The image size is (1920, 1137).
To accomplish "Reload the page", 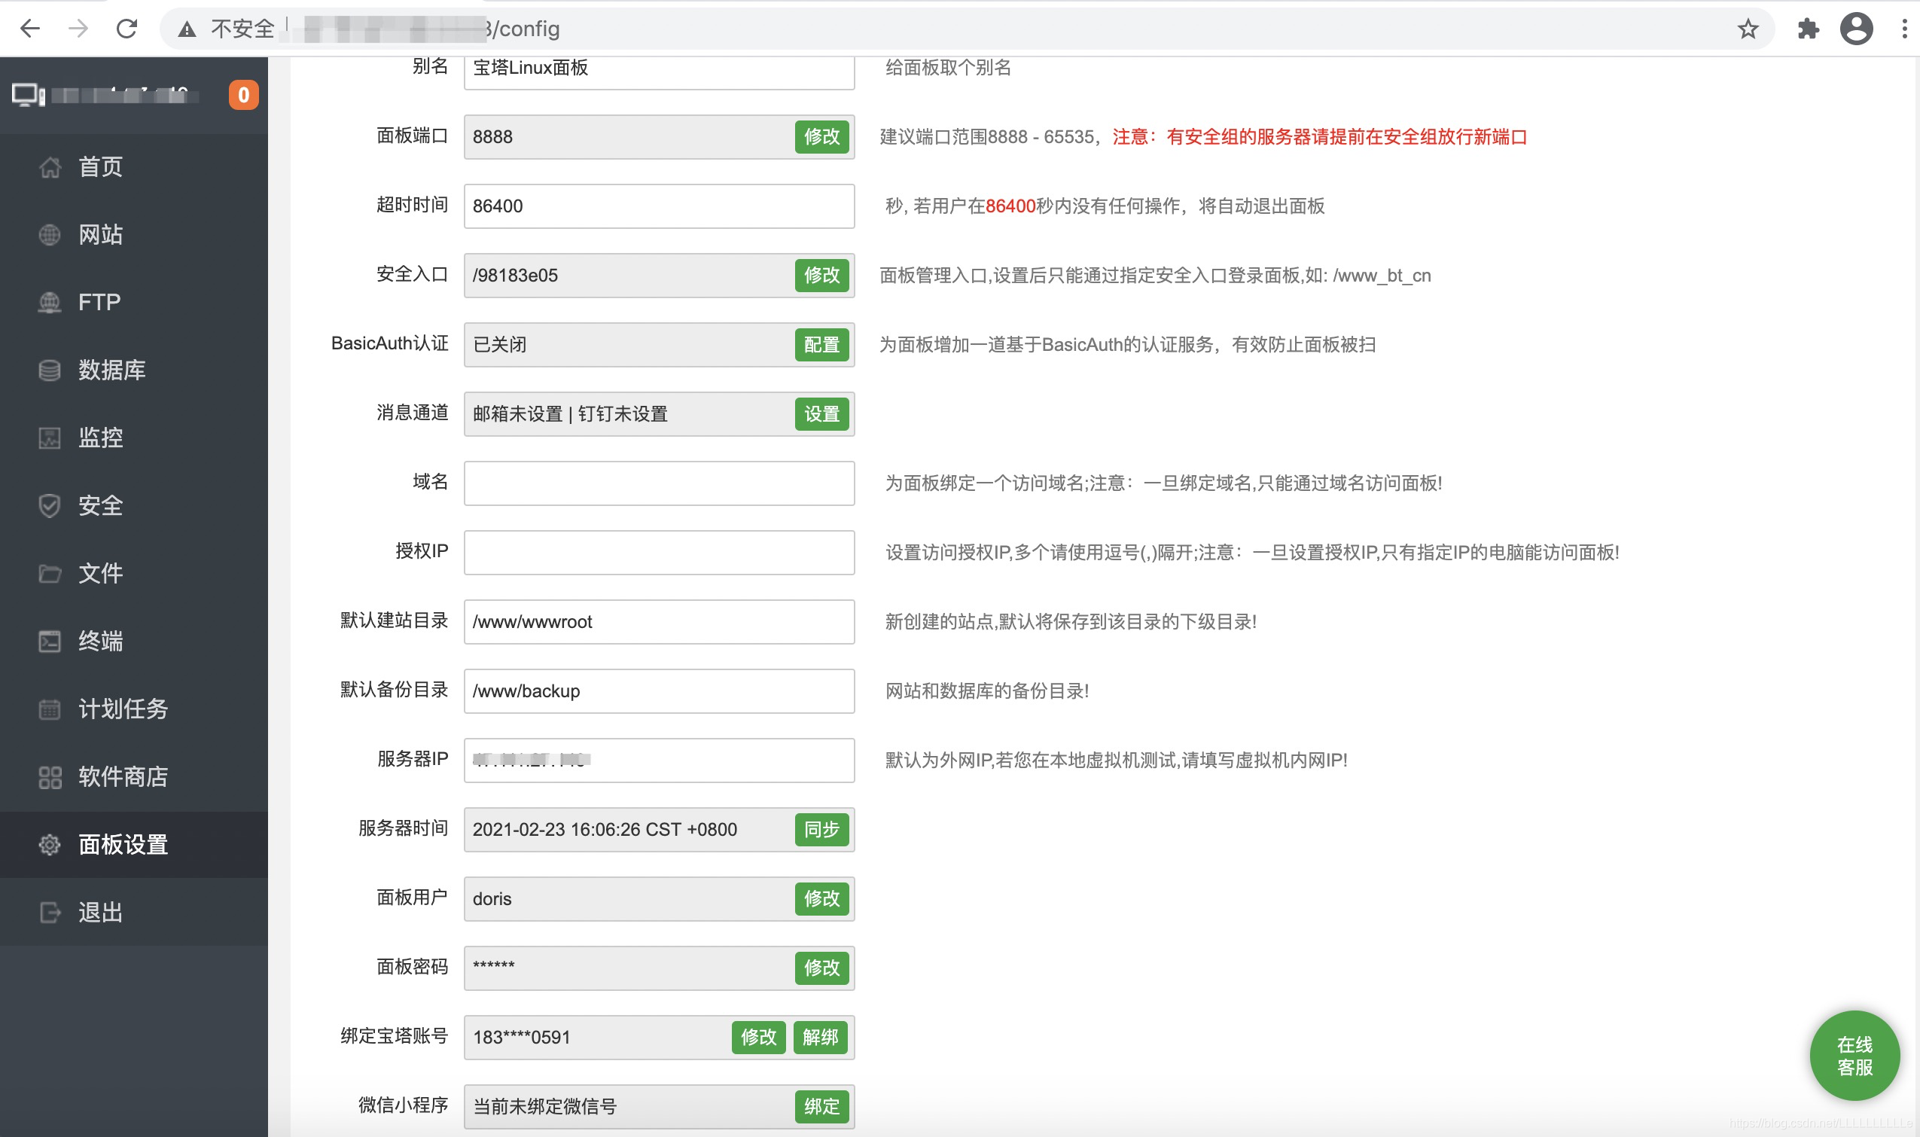I will (126, 29).
